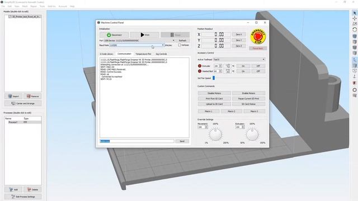This screenshot has height=201, width=358.
Task: Click the Fan Speed slider handle
Action: coord(214,78)
